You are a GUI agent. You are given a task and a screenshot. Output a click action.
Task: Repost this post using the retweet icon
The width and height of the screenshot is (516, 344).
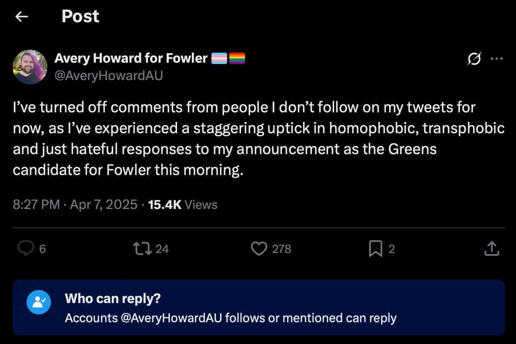(142, 249)
